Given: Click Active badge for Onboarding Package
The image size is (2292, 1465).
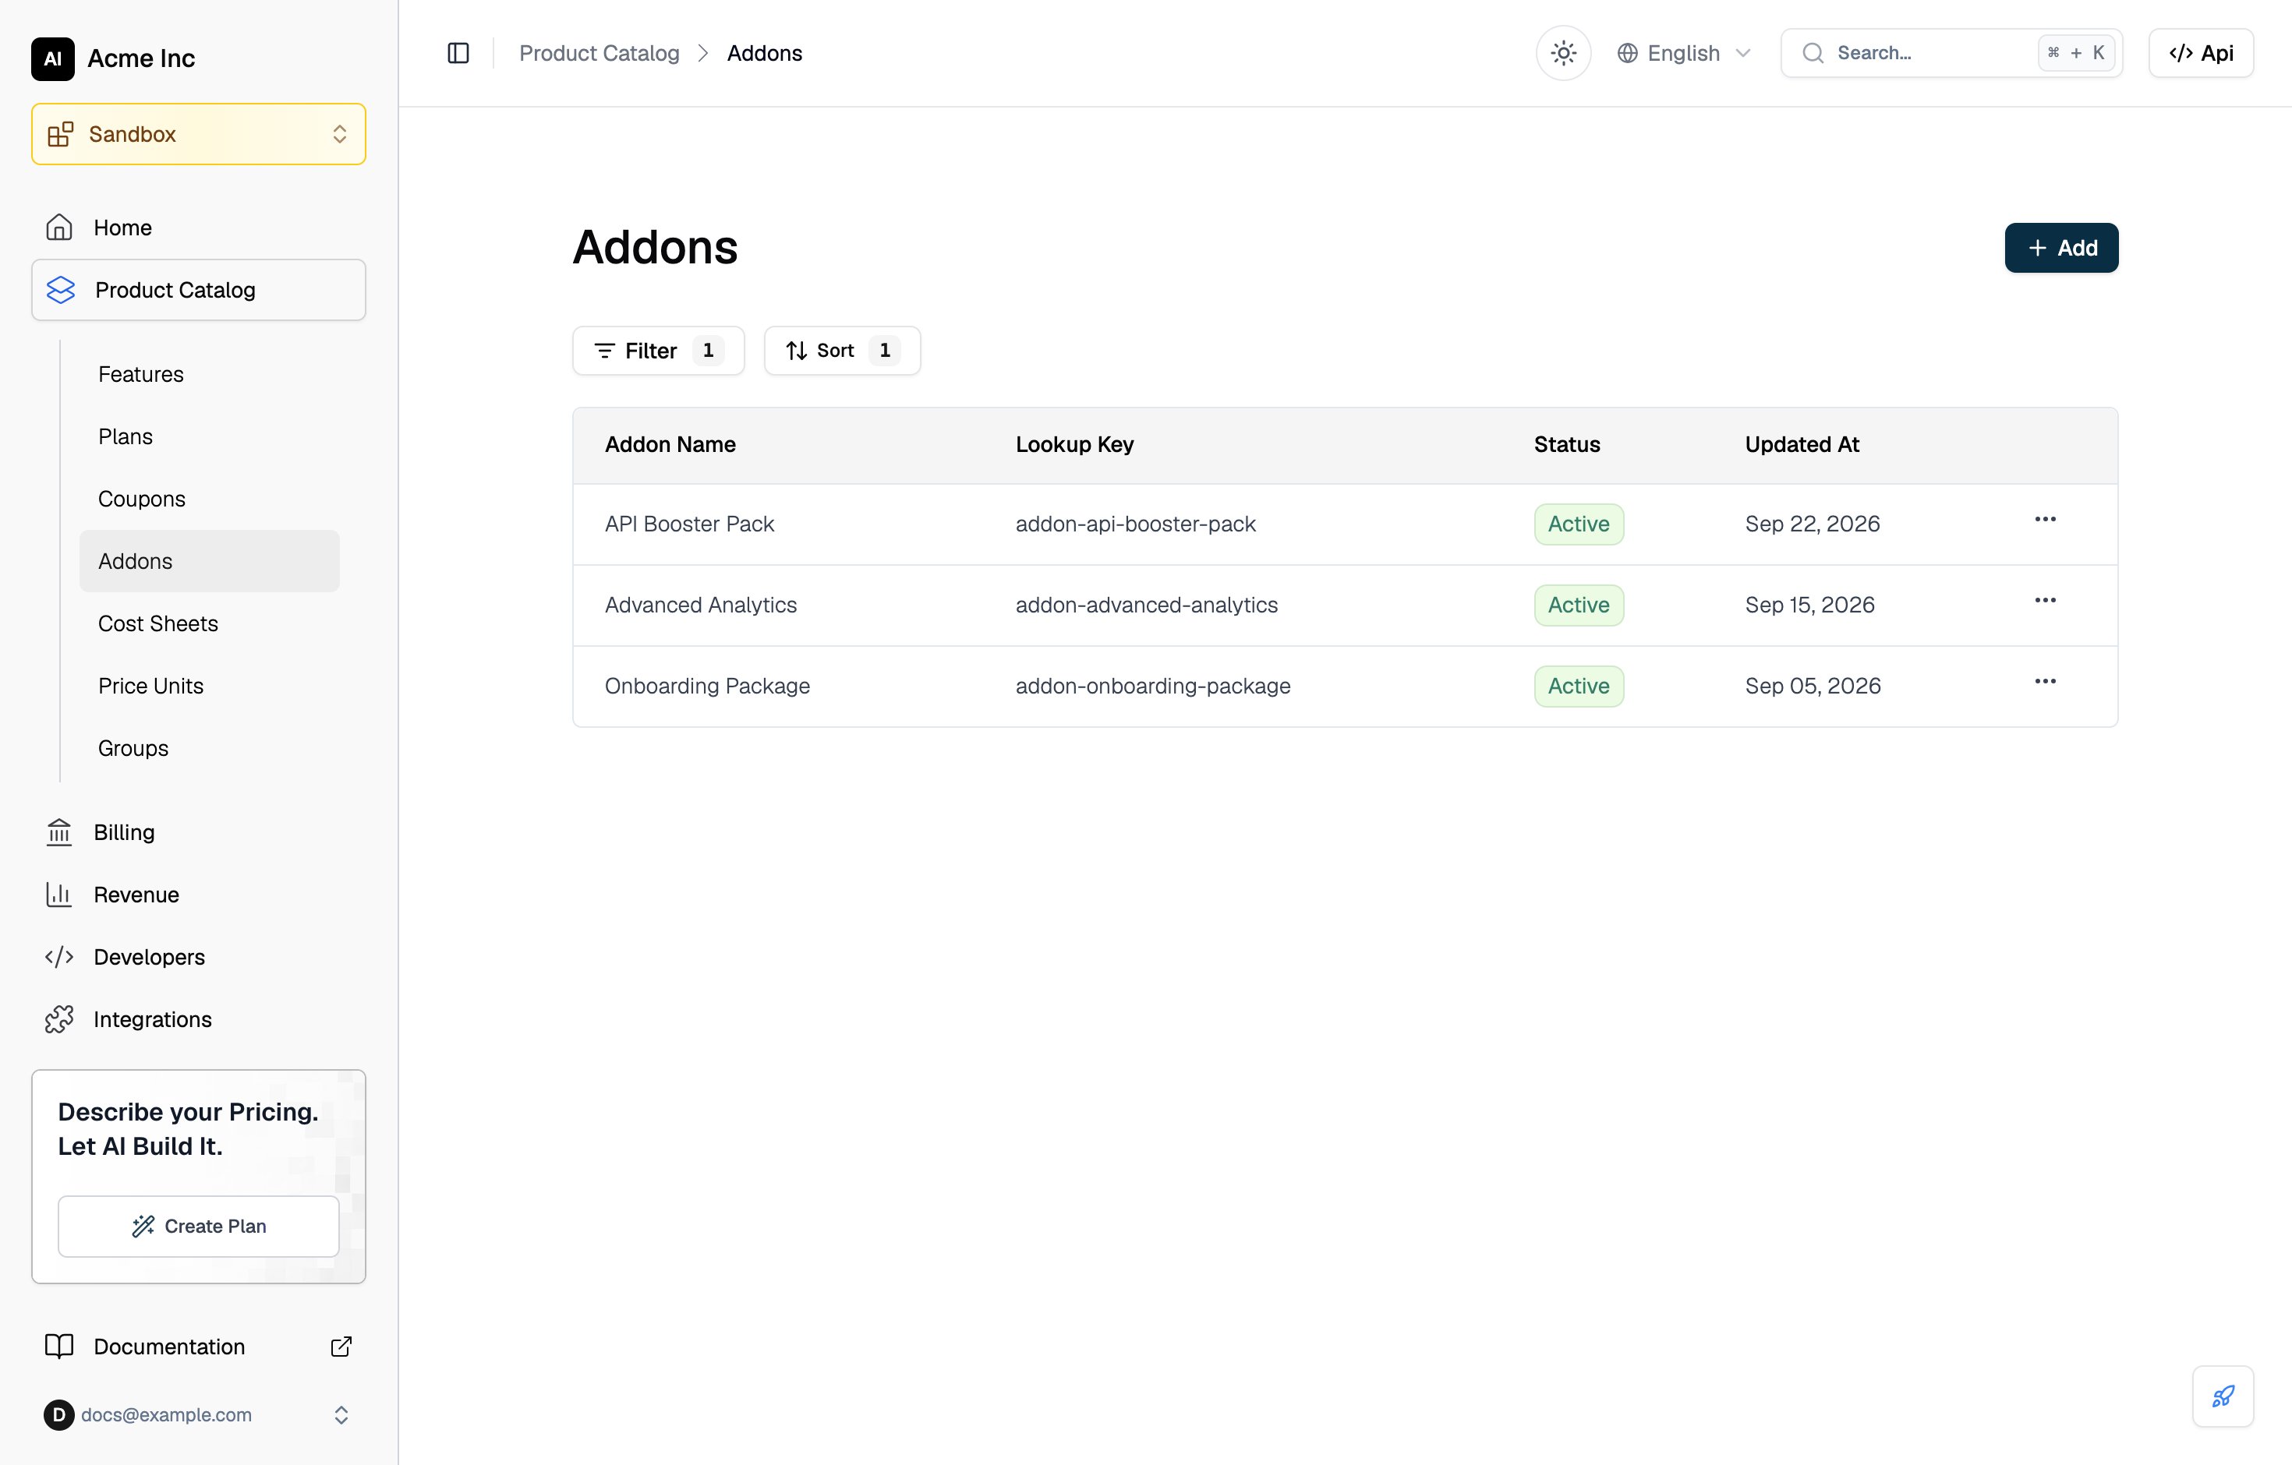Looking at the screenshot, I should tap(1578, 686).
